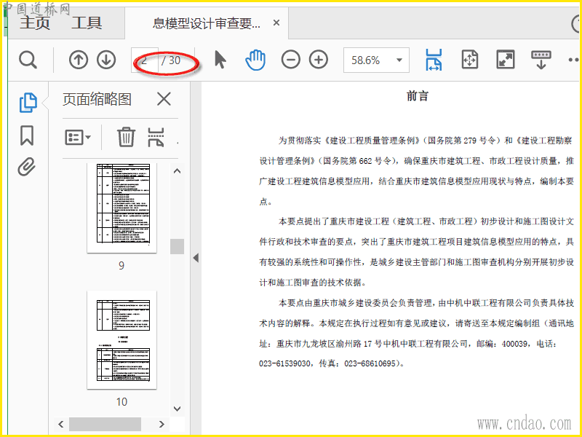The image size is (582, 437).
Task: Click the page number input field
Action: [145, 60]
